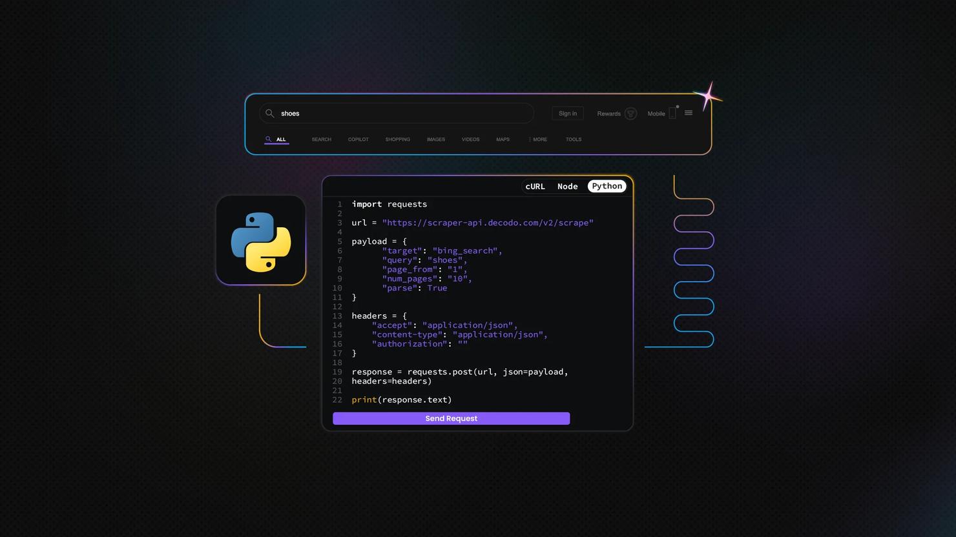The width and height of the screenshot is (956, 537).
Task: Open the hamburger menu icon
Action: tap(689, 113)
